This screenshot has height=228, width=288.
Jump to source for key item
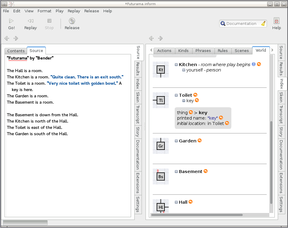click(197, 100)
